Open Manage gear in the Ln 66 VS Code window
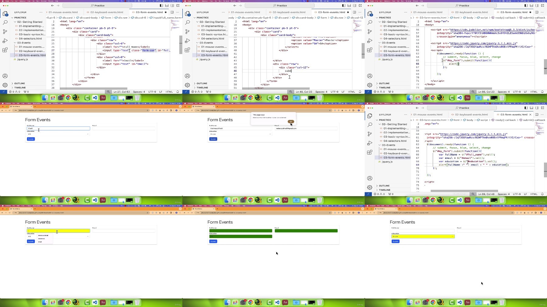This screenshot has height=307, width=547. pos(370,85)
